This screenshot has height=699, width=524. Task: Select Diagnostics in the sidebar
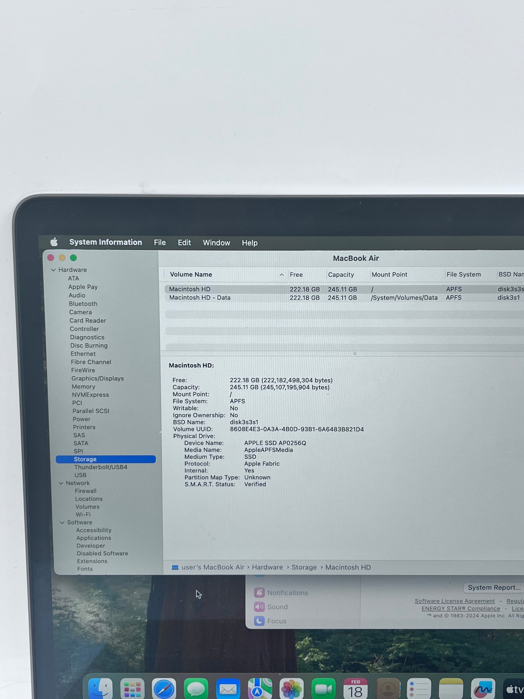[87, 337]
